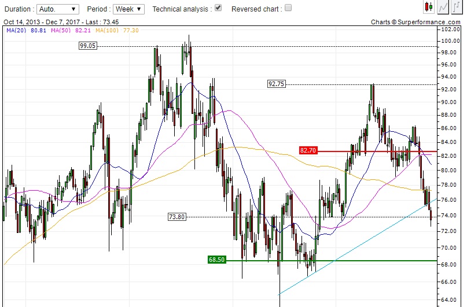Enable the Reversed chart checkbox
The image size is (467, 307).
[x=288, y=8]
